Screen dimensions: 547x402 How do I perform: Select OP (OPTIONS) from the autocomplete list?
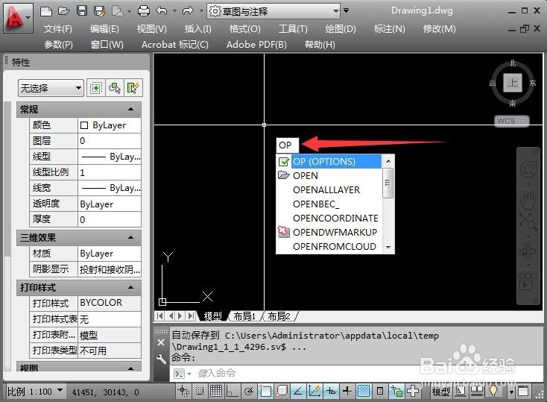(329, 161)
